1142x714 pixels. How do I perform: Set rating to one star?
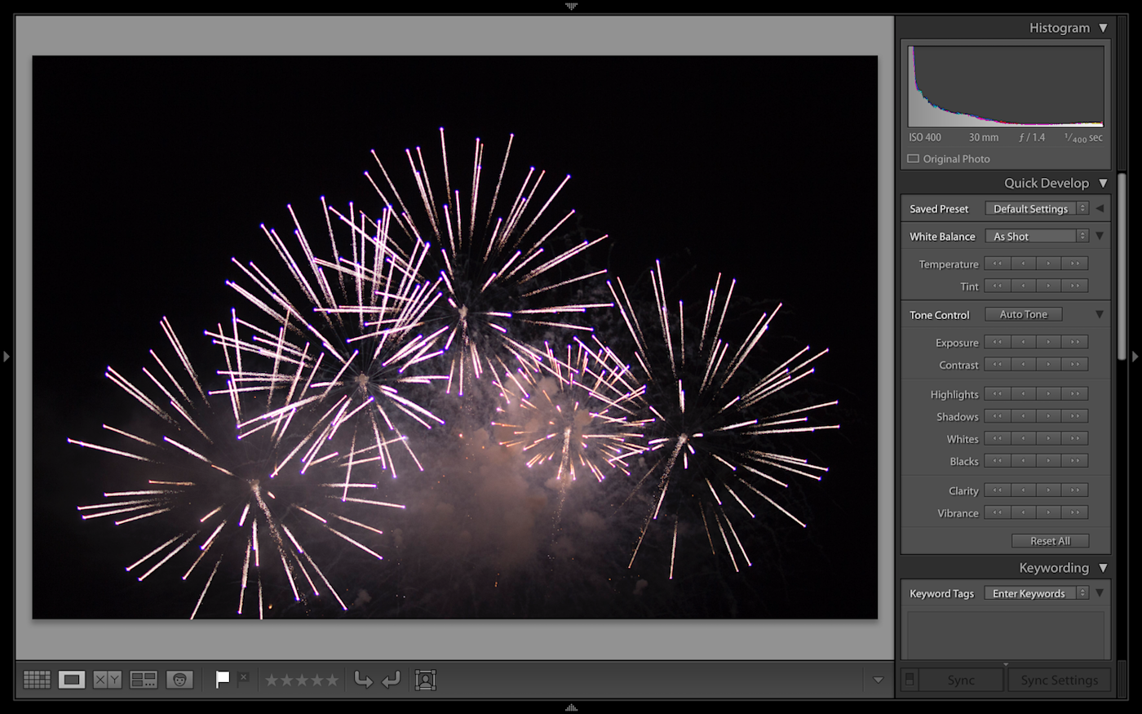pyautogui.click(x=272, y=680)
